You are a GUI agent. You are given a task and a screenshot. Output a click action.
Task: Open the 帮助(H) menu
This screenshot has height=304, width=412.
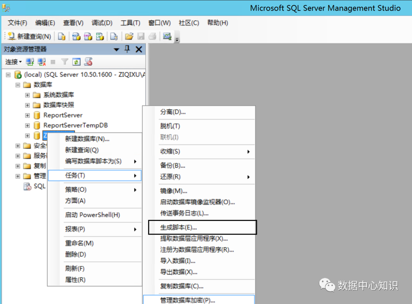[217, 23]
